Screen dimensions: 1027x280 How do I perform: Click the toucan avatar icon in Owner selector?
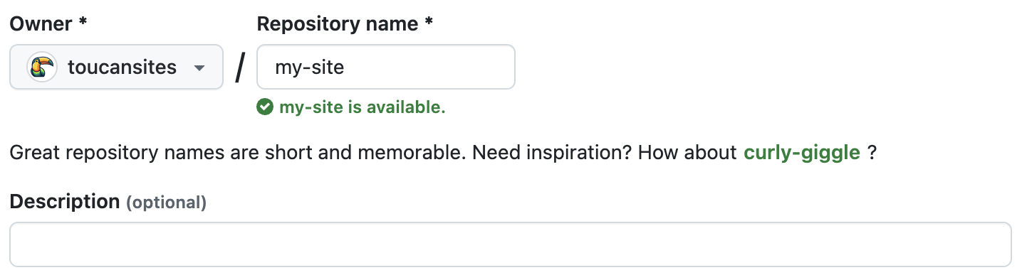(x=42, y=68)
